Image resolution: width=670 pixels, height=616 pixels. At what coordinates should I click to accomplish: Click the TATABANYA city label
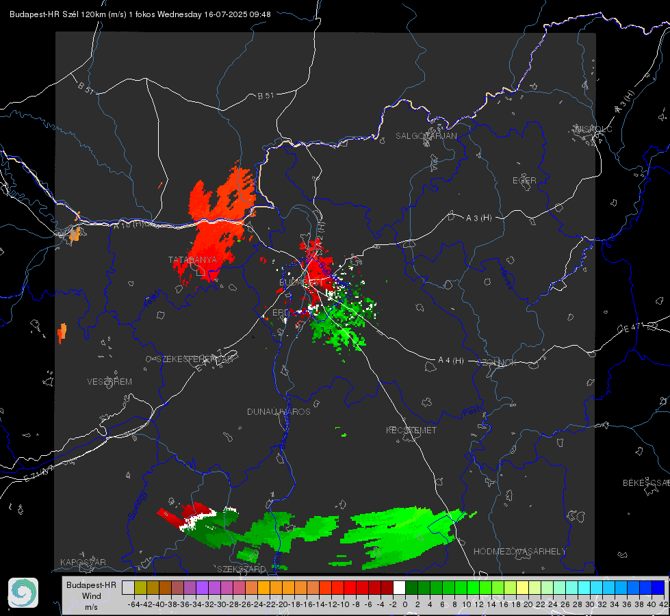pyautogui.click(x=192, y=260)
